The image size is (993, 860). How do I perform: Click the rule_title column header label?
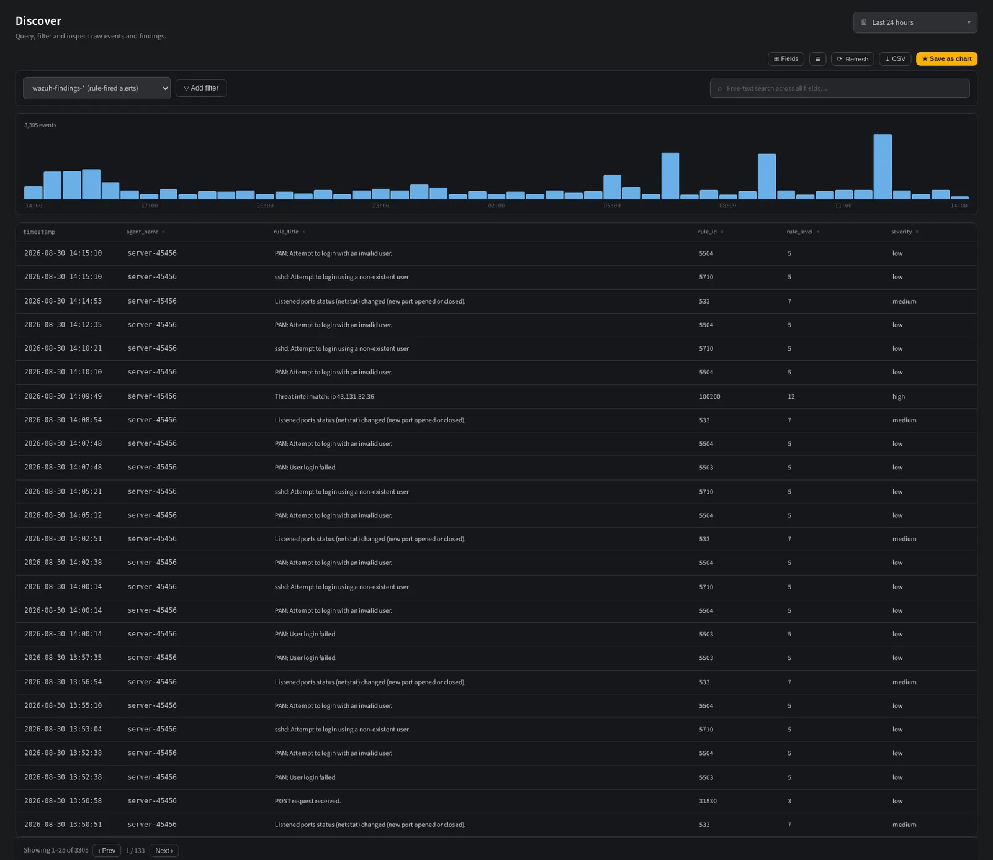tap(286, 232)
